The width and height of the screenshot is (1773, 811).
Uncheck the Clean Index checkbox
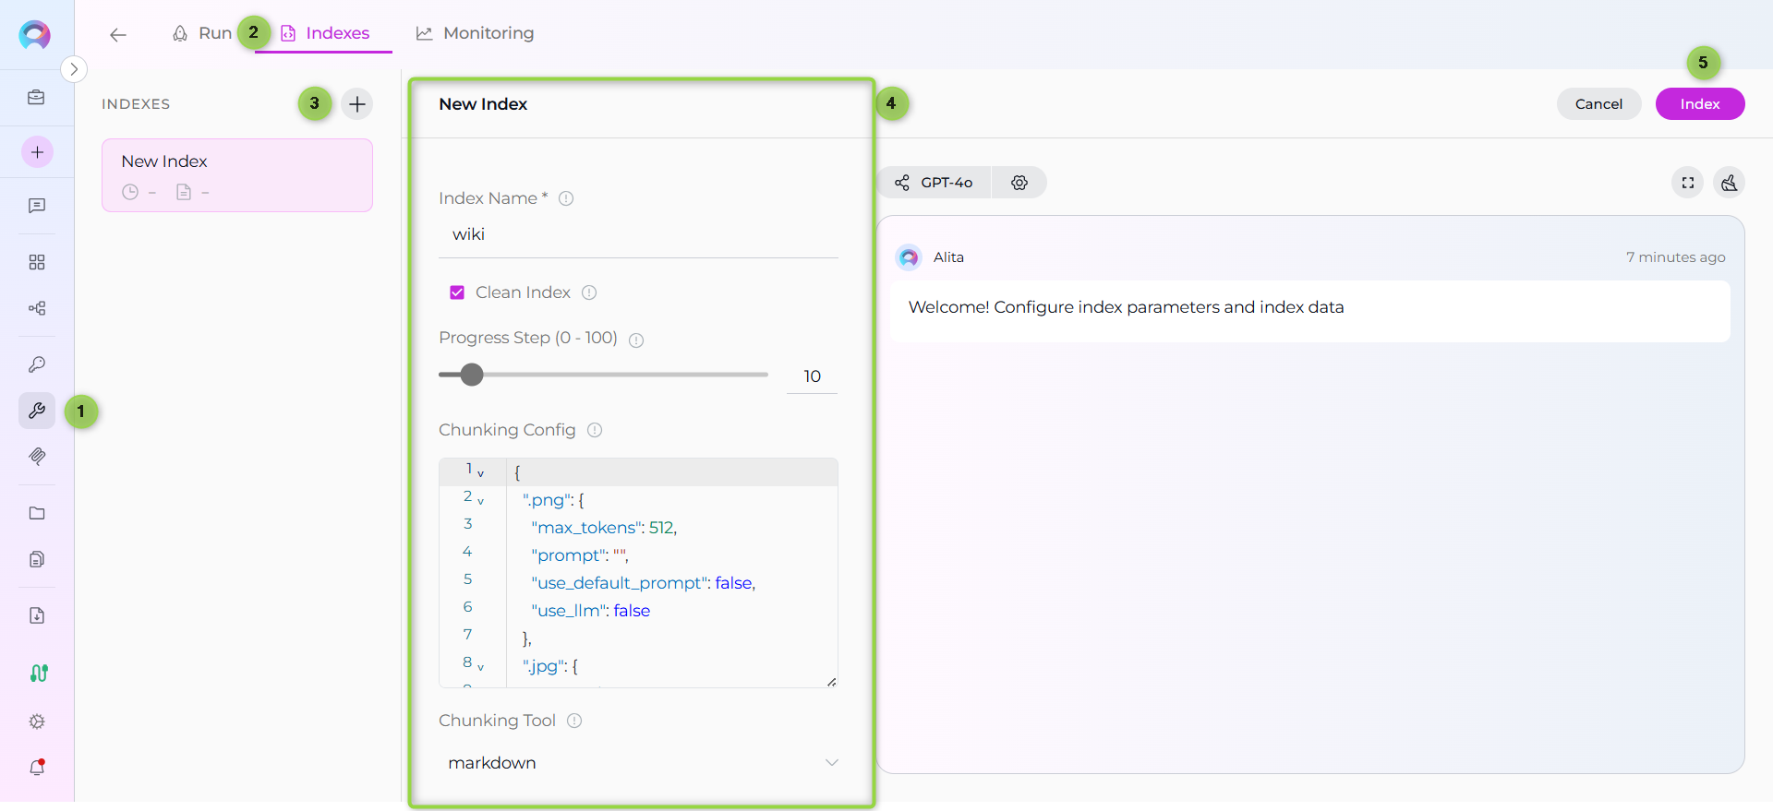457,292
